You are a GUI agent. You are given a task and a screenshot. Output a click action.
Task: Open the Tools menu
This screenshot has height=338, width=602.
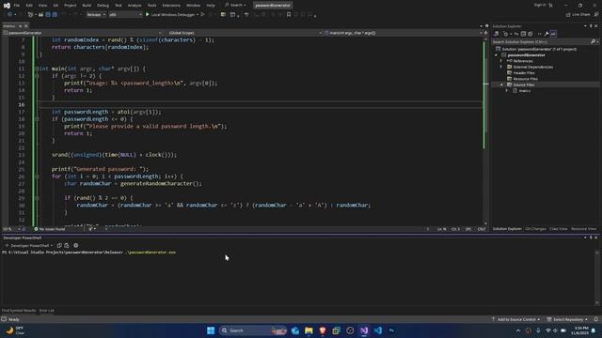(152, 6)
